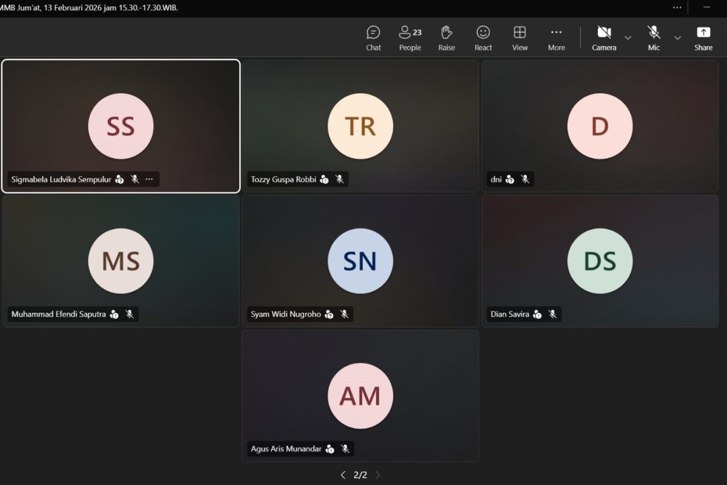
Task: Unmute the Mic
Action: (x=654, y=38)
